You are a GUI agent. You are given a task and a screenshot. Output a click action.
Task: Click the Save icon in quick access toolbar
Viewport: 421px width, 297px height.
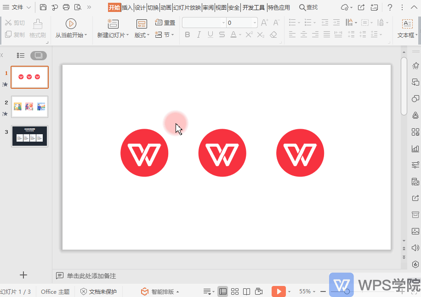(43, 7)
